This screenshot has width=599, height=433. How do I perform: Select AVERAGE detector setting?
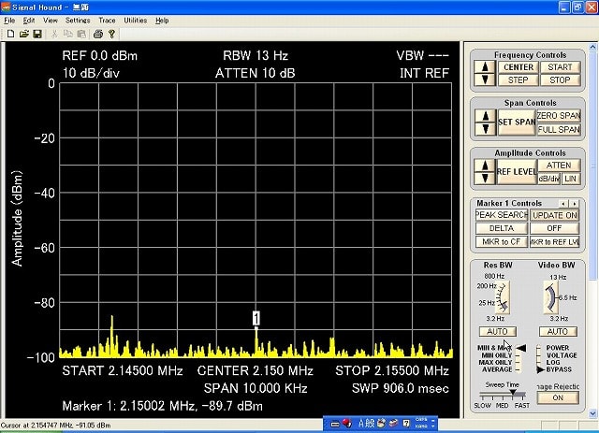tap(497, 369)
